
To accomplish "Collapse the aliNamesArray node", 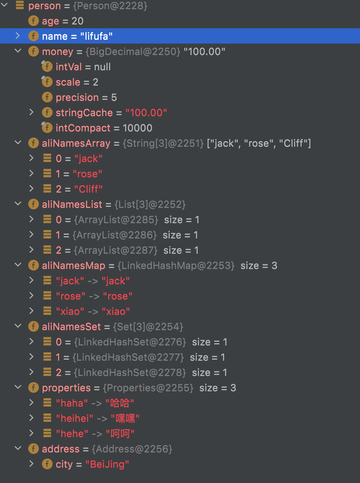I will [18, 143].
